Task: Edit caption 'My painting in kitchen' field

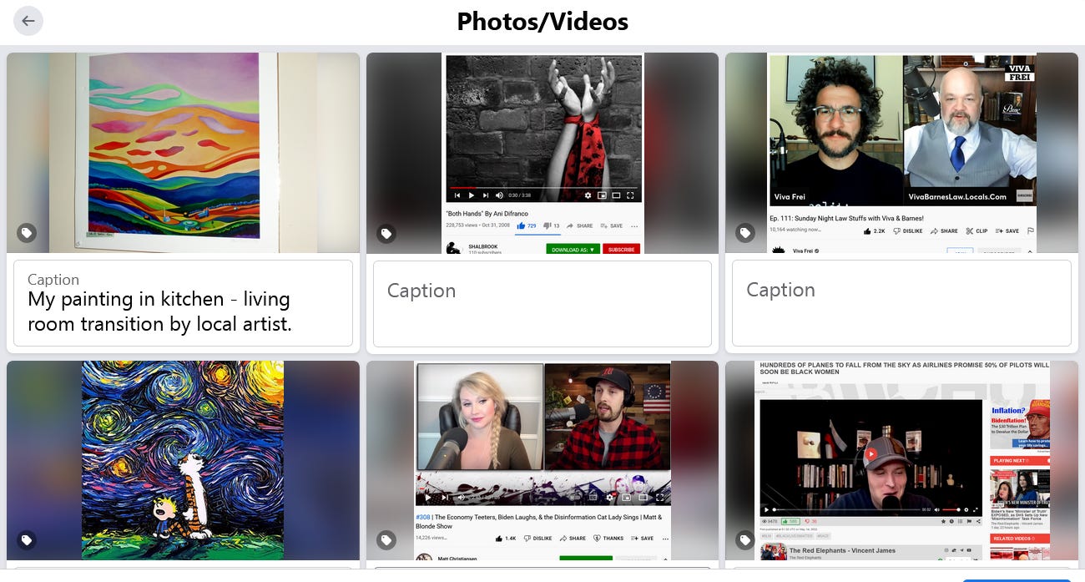Action: [x=183, y=303]
